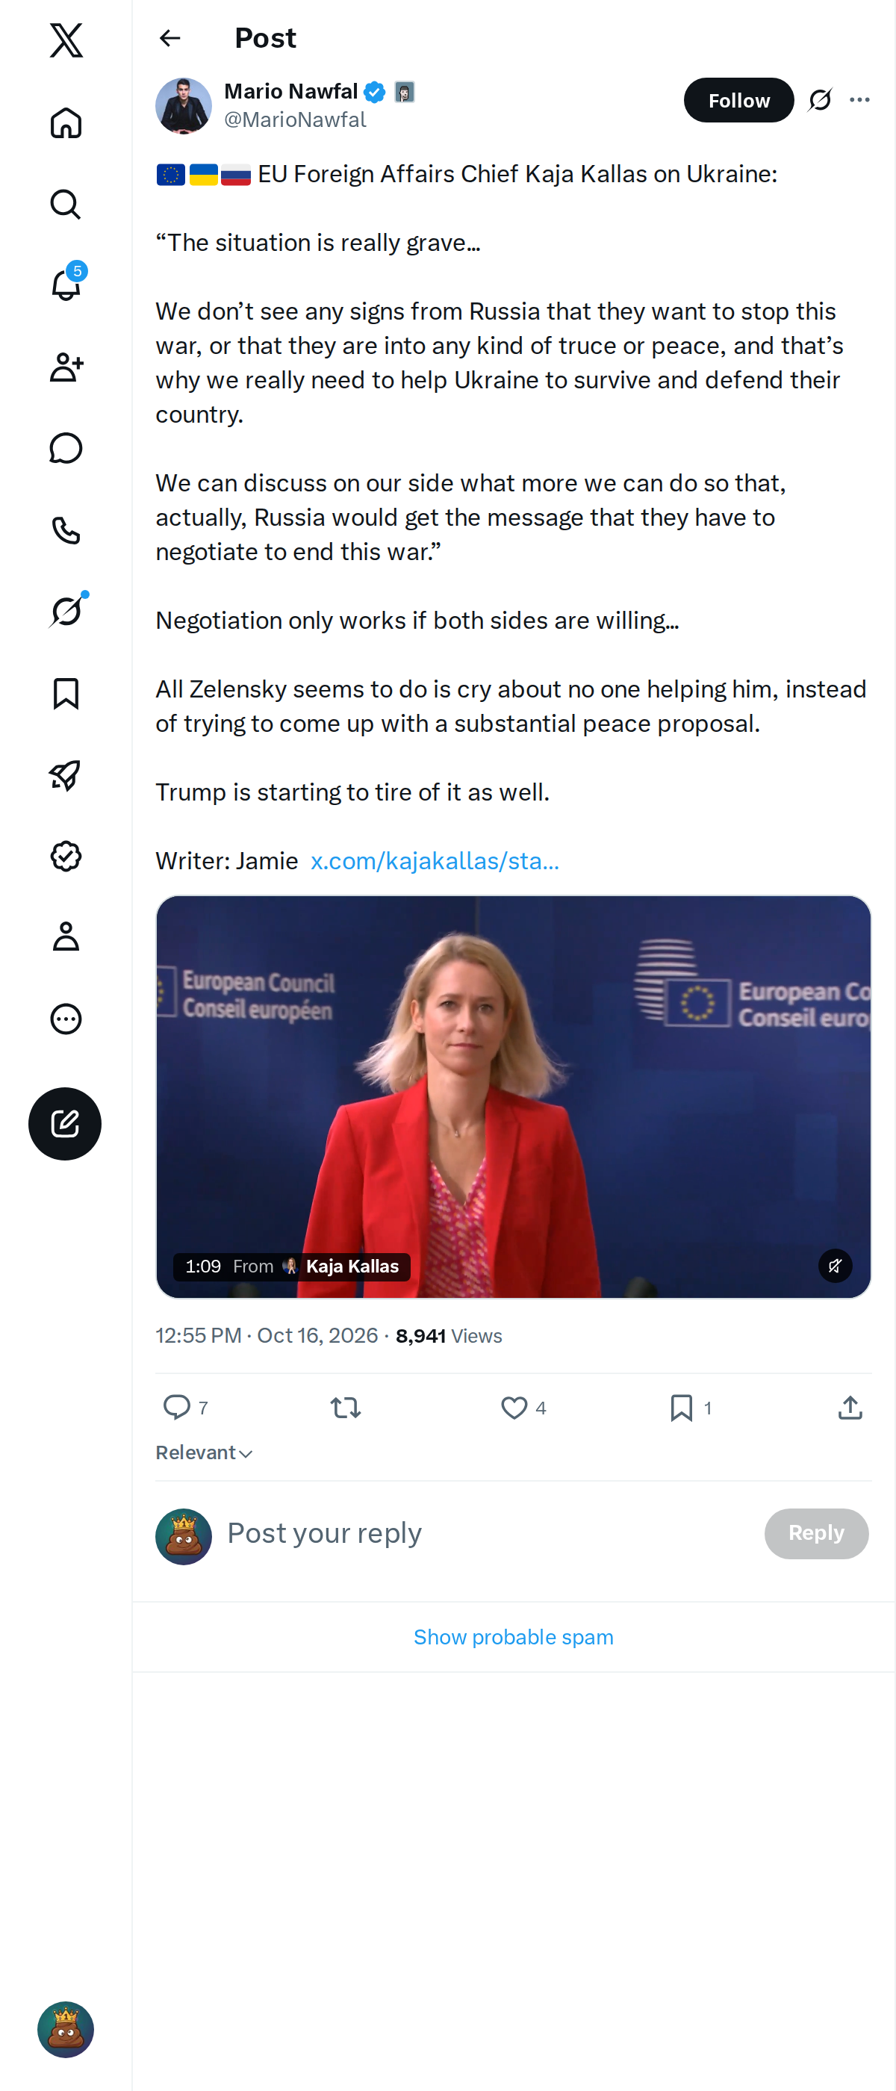Like the post with heart icon
The width and height of the screenshot is (896, 2091).
(x=514, y=1407)
